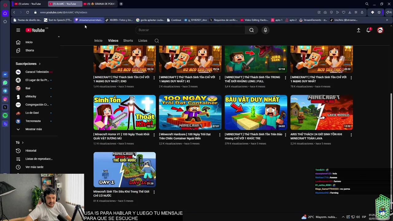Image resolution: width=393 pixels, height=221 pixels.
Task: Open options for Thế Giới Nước video
Action: click(x=154, y=192)
